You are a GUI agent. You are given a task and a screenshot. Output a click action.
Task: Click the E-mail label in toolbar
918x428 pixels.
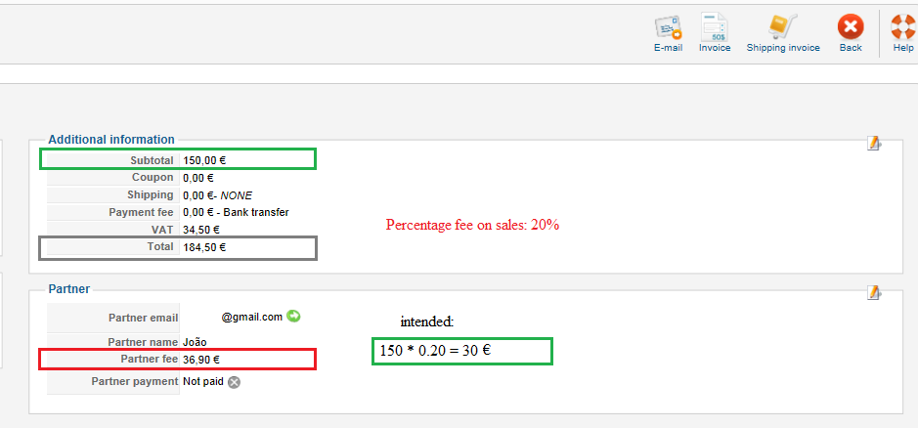(668, 48)
